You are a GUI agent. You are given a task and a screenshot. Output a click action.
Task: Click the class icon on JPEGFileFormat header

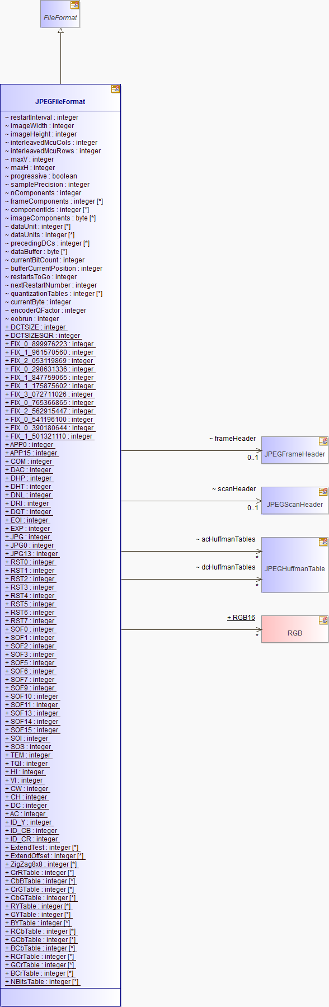[x=115, y=89]
